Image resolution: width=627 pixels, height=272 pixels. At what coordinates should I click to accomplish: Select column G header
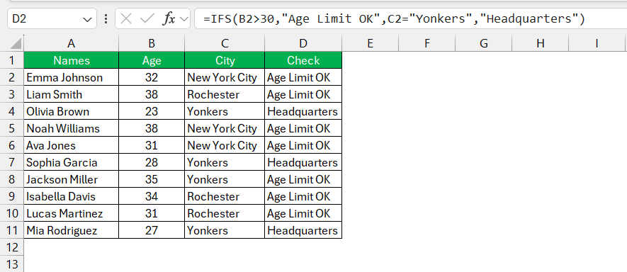click(x=483, y=43)
